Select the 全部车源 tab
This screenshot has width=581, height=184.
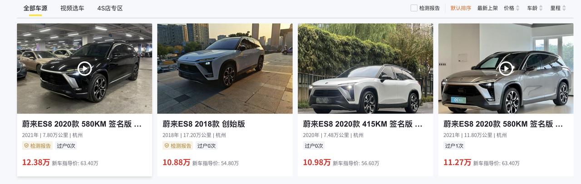[35, 8]
